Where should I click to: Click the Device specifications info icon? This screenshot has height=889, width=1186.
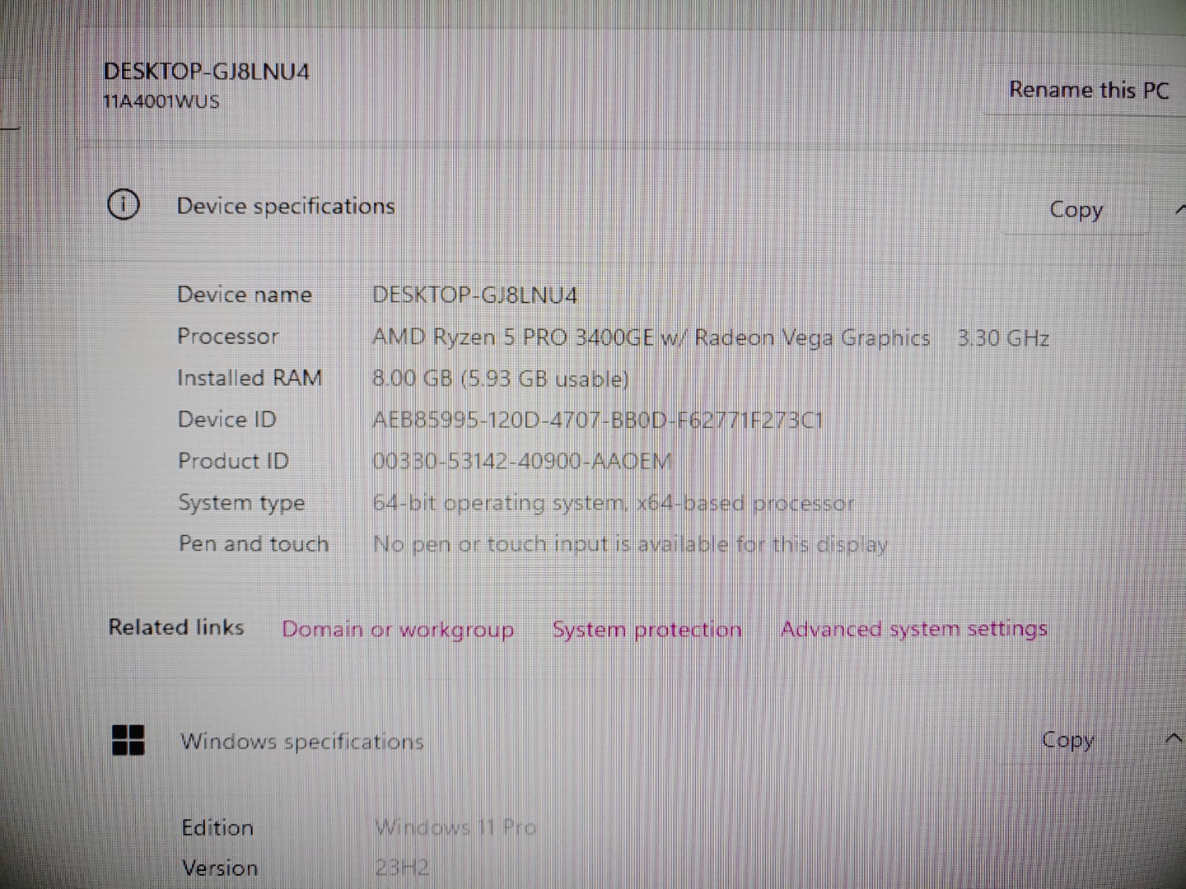pyautogui.click(x=124, y=204)
